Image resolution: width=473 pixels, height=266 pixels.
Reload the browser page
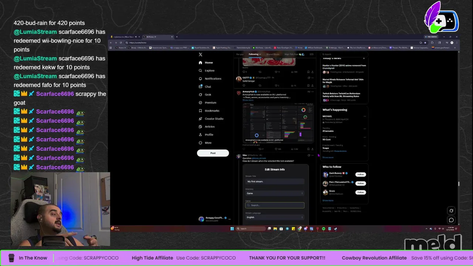[x=120, y=42]
